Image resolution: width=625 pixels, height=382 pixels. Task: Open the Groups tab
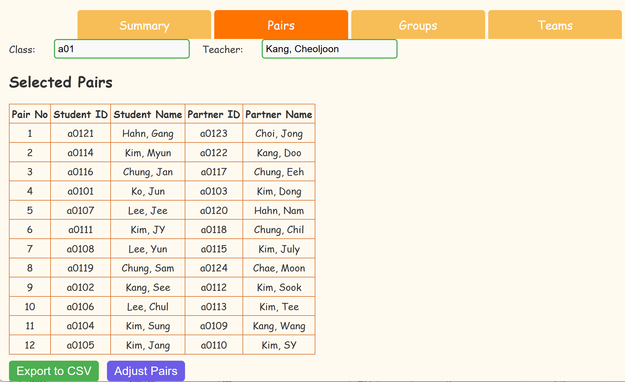418,25
